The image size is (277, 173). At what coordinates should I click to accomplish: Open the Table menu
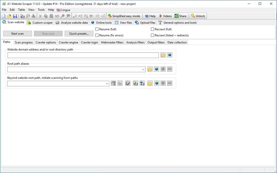pyautogui.click(x=22, y=10)
